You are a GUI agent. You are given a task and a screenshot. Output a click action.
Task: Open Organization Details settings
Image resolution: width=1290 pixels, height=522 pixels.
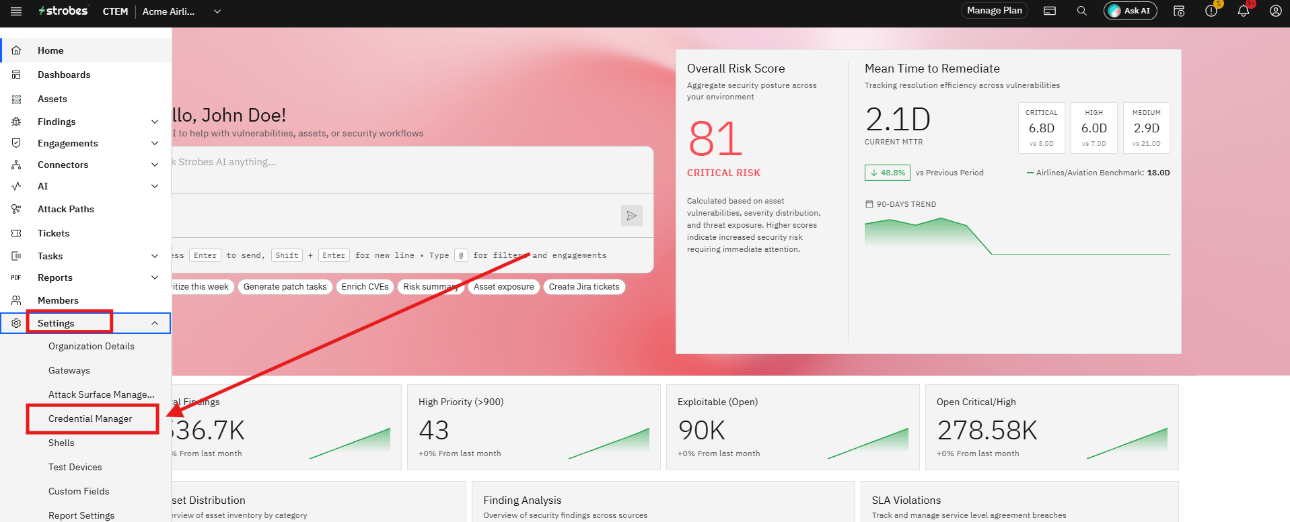coord(92,346)
